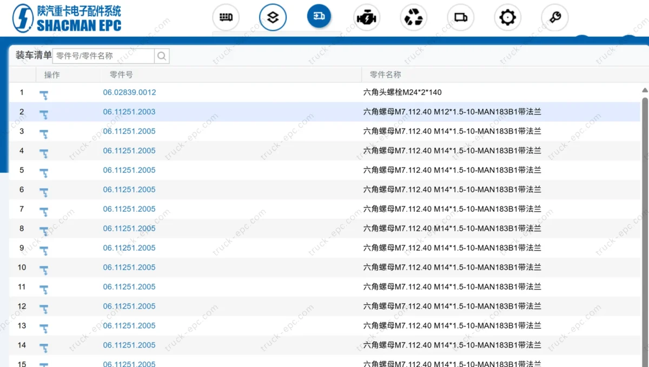This screenshot has height=367, width=649.
Task: Open 06.11251.2005 link in row 10
Action: (x=129, y=268)
